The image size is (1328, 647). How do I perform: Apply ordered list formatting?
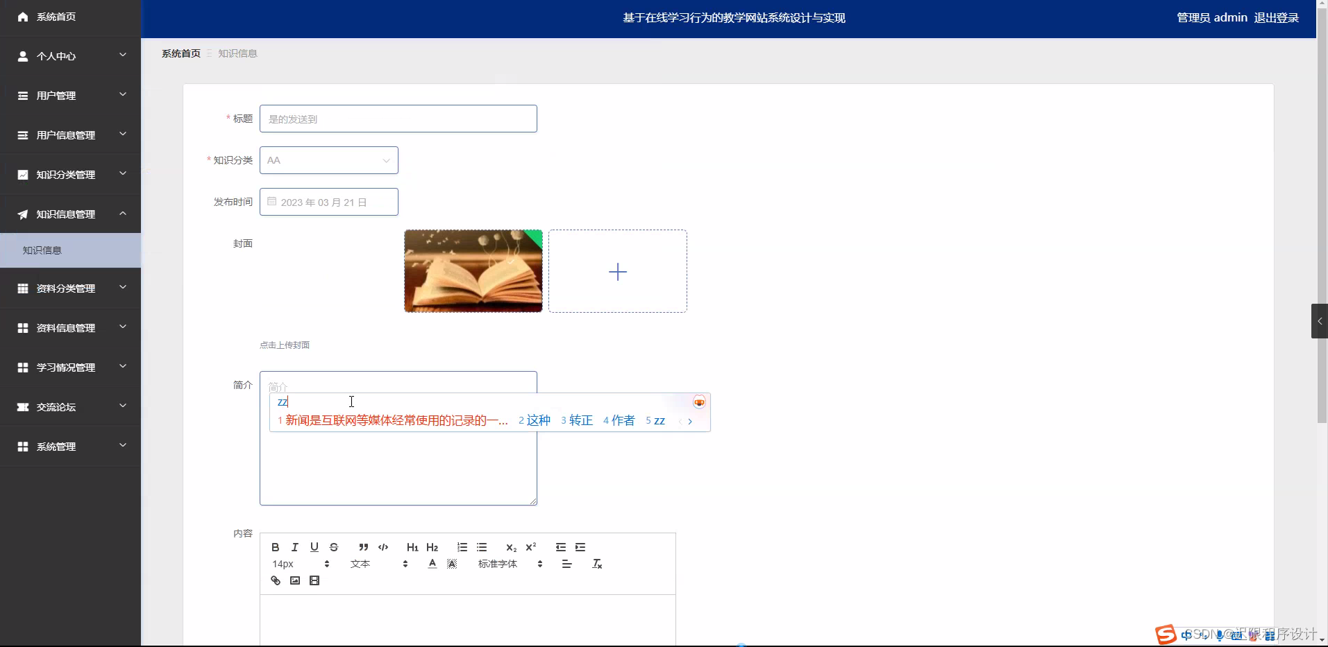coord(462,547)
